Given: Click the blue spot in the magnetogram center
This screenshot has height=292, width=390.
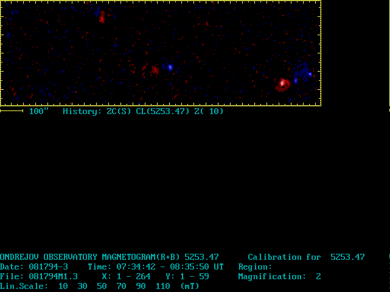Looking at the screenshot, I should (170, 67).
